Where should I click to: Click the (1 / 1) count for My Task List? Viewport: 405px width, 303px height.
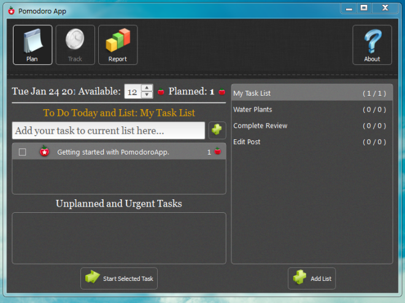pyautogui.click(x=374, y=93)
